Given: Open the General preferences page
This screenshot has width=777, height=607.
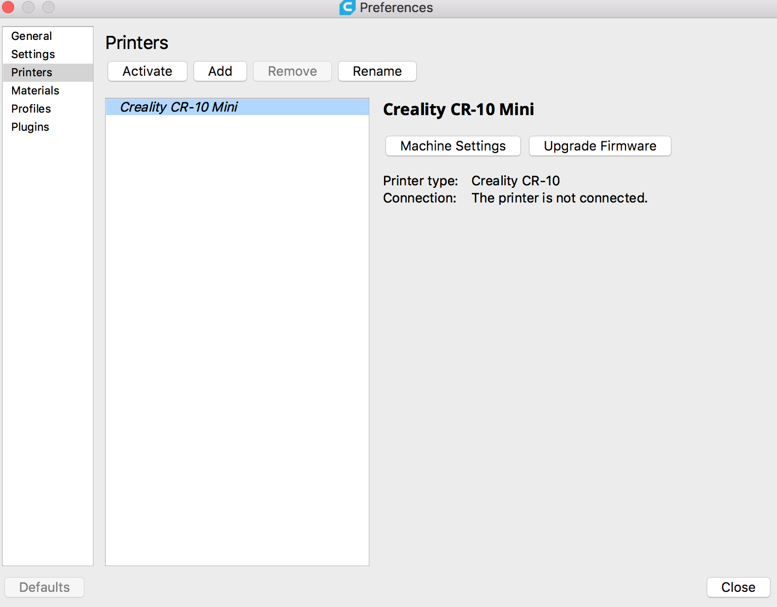Looking at the screenshot, I should point(48,36).
